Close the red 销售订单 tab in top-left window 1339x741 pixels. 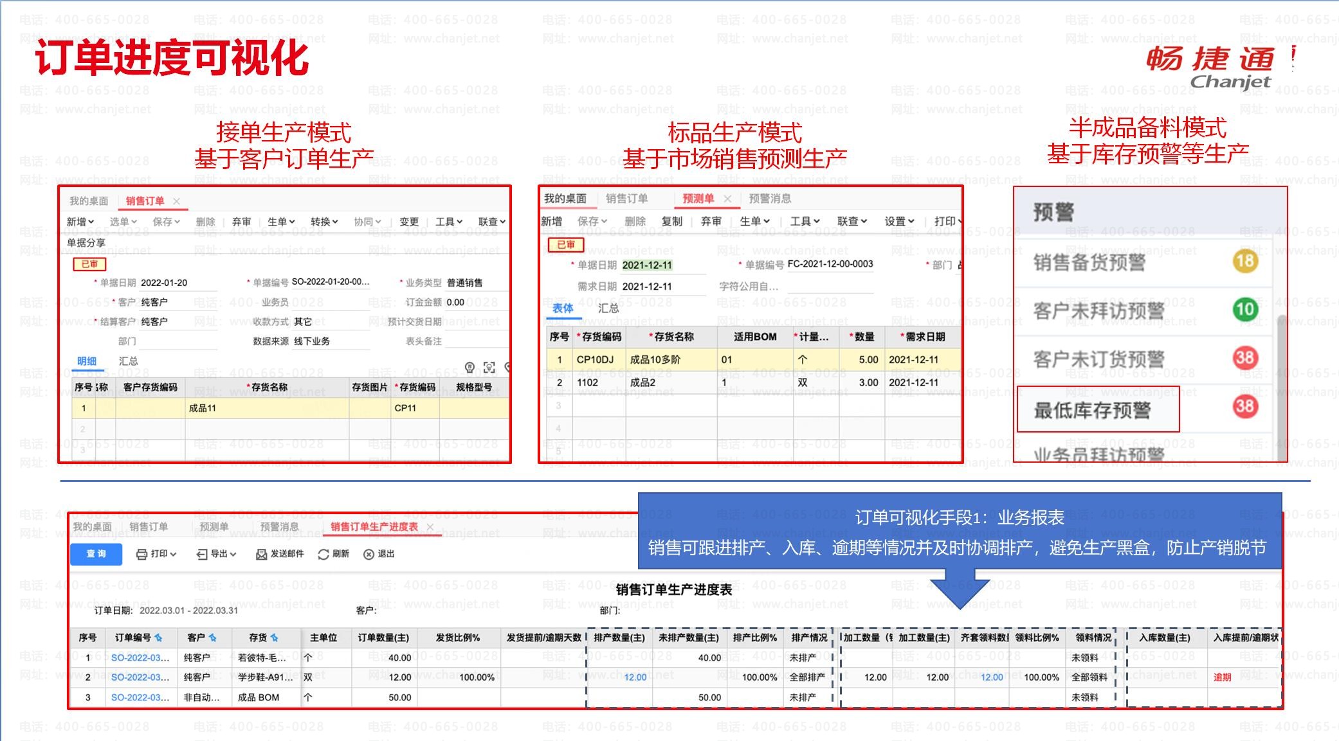[177, 201]
